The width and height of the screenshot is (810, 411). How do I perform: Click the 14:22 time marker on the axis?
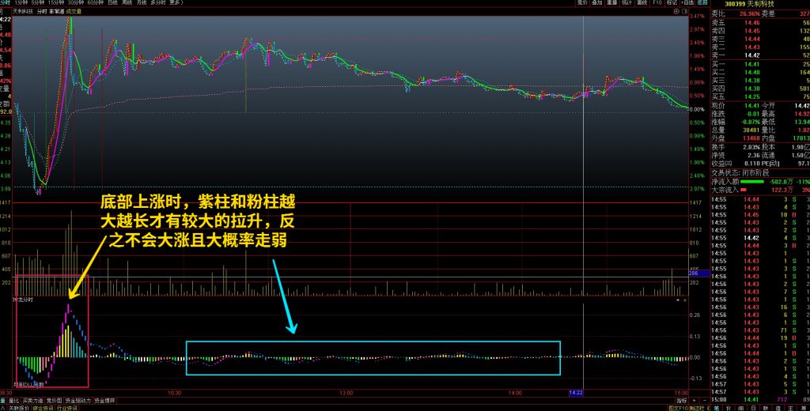point(575,392)
